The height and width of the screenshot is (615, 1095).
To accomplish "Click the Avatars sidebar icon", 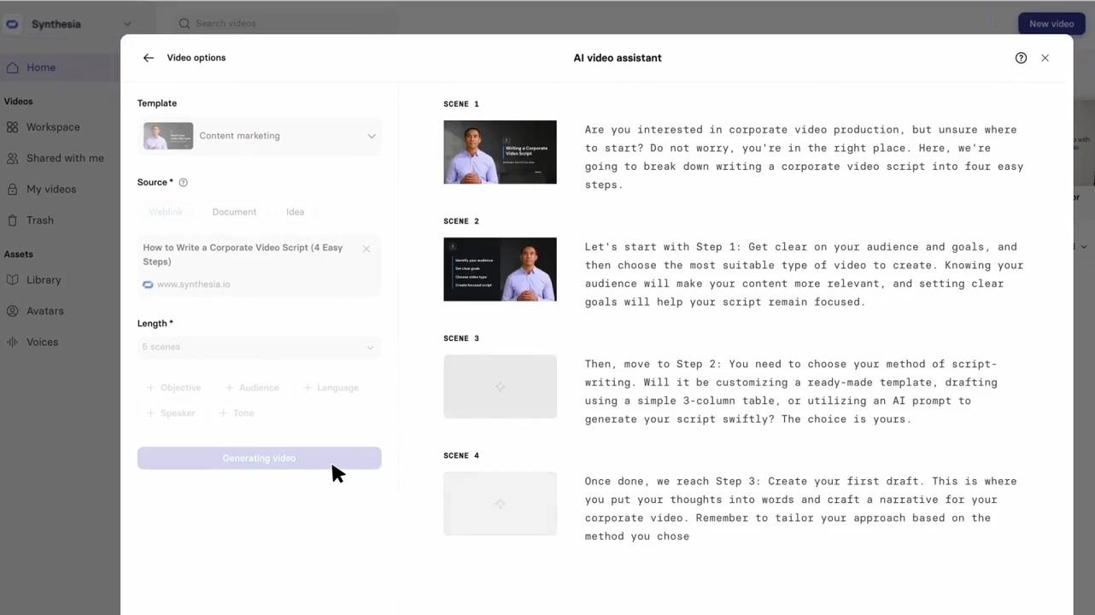I will [12, 311].
